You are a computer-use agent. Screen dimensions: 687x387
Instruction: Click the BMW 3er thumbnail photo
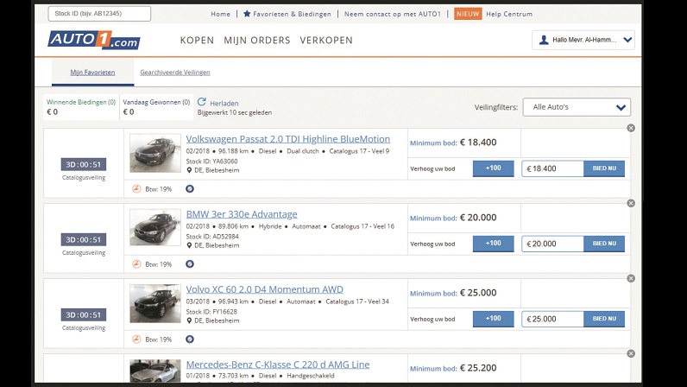(155, 228)
